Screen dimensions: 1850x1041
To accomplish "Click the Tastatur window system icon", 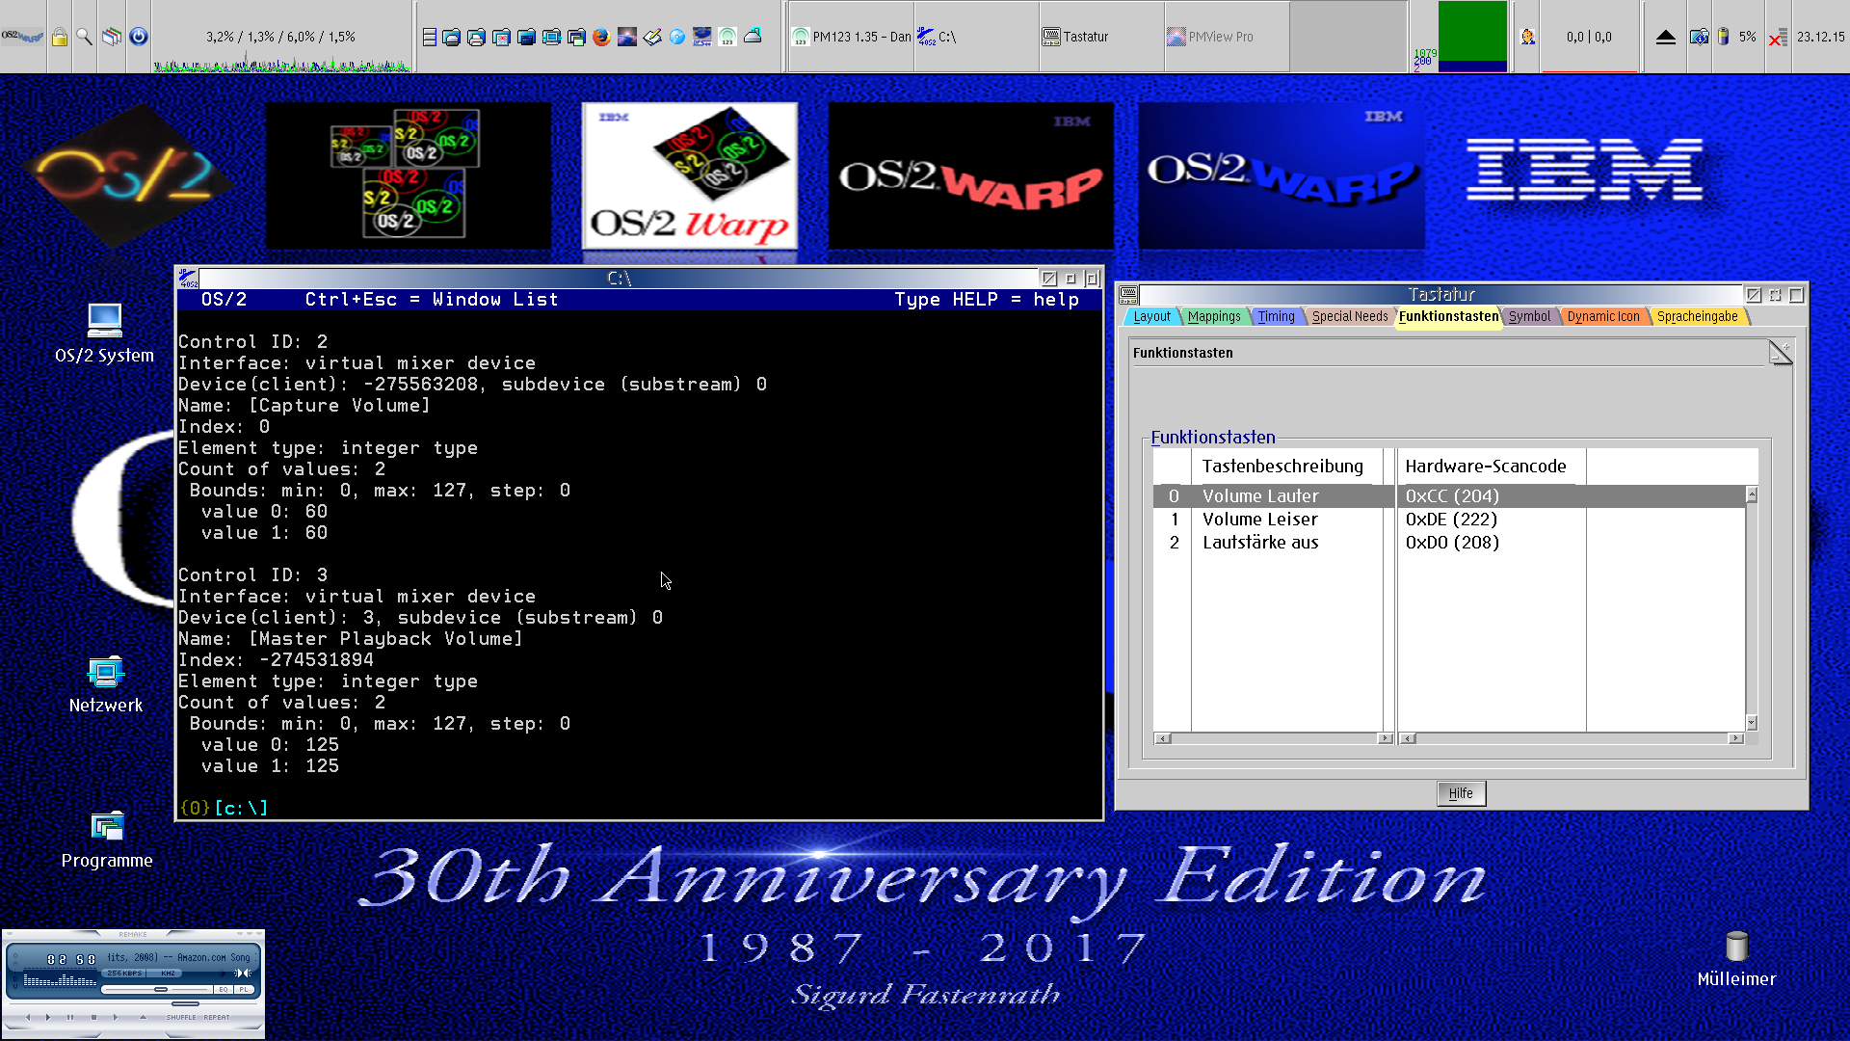I will click(1128, 294).
